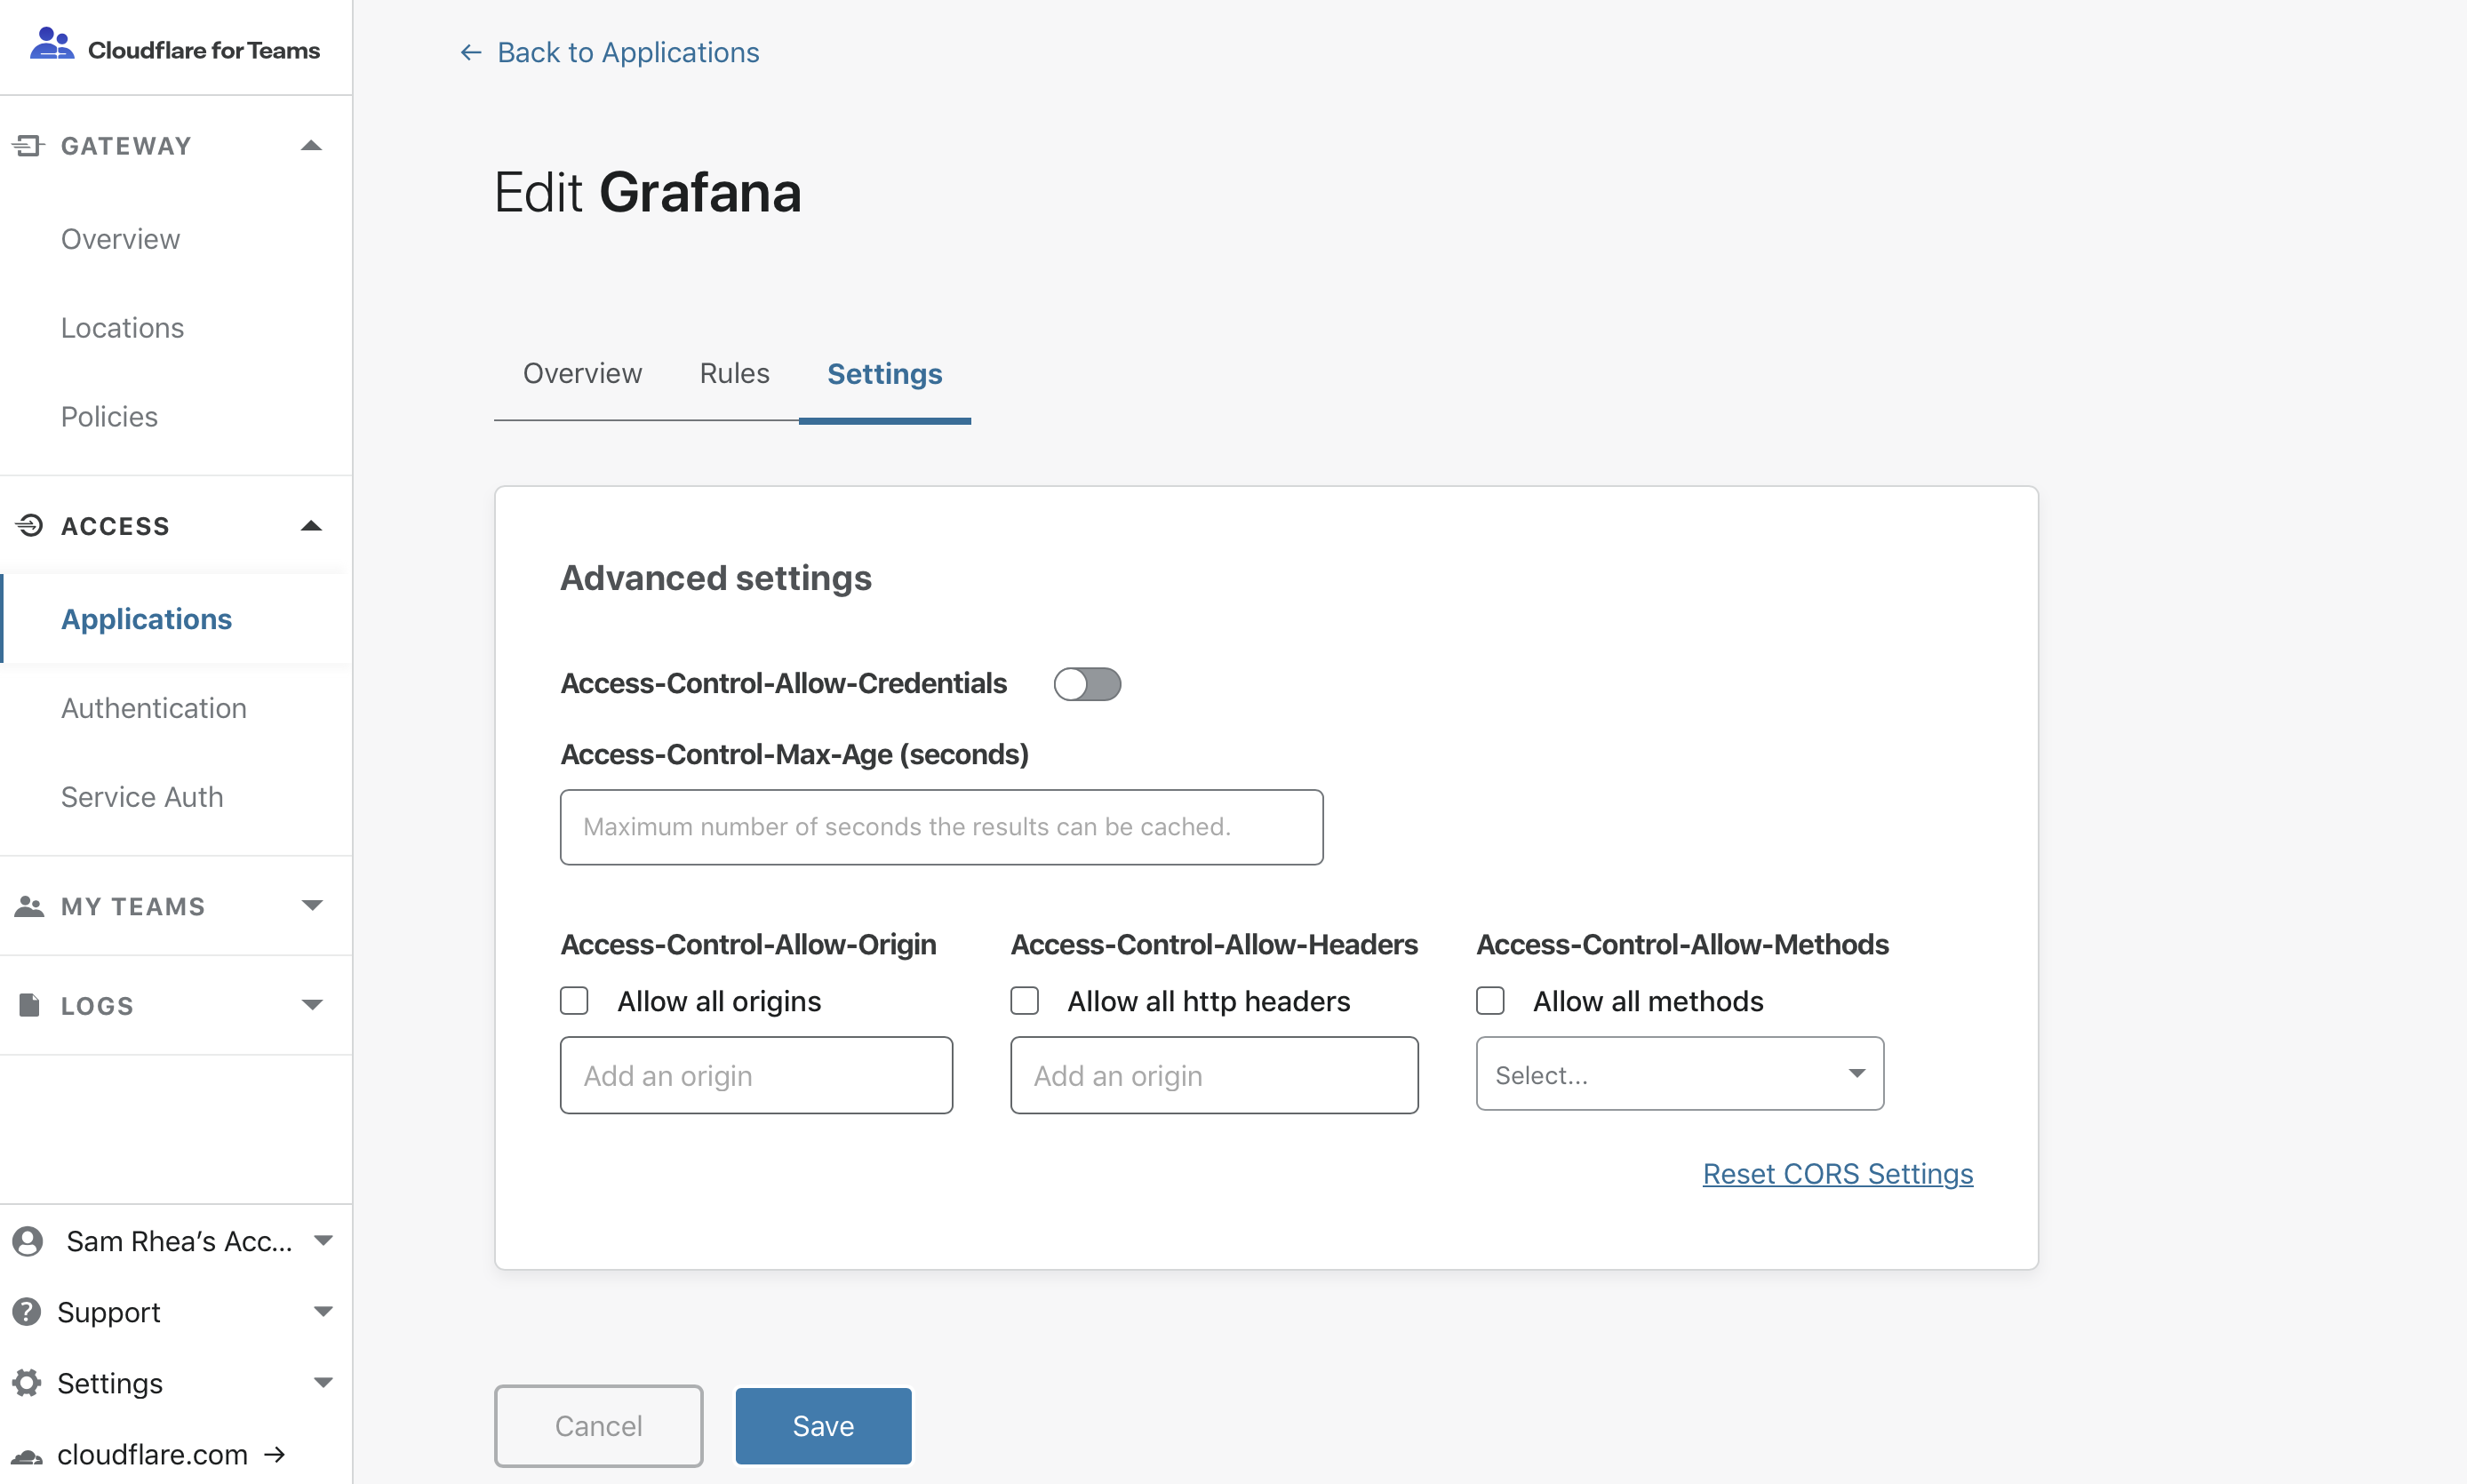
Task: Open the Access-Control-Allow-Methods Select dropdown
Action: point(1678,1074)
